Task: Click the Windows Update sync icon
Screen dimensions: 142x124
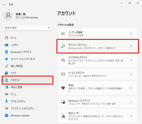Action: tap(7, 115)
